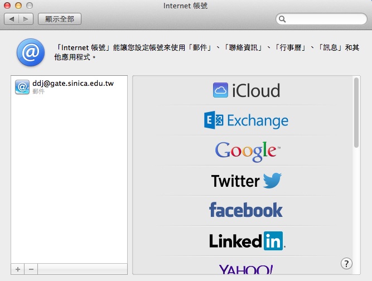Click the magnifying glass search icon
Viewport: 372px width, 281px height.
[x=282, y=19]
